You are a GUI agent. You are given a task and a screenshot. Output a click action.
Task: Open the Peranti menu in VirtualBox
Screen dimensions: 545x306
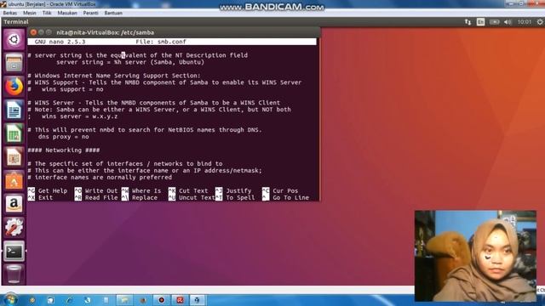point(91,13)
